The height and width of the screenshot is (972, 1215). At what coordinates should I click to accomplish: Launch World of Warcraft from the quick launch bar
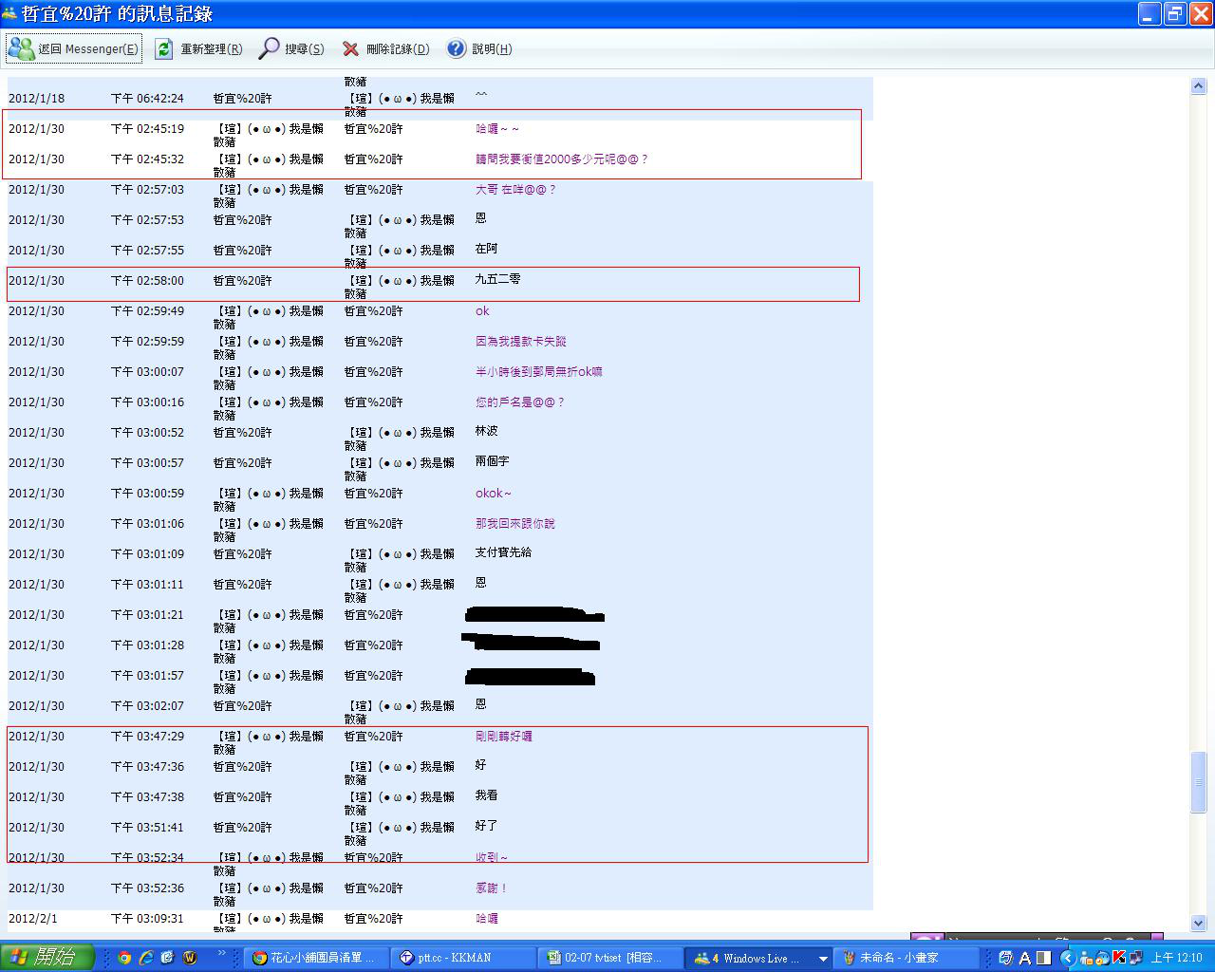coord(190,958)
